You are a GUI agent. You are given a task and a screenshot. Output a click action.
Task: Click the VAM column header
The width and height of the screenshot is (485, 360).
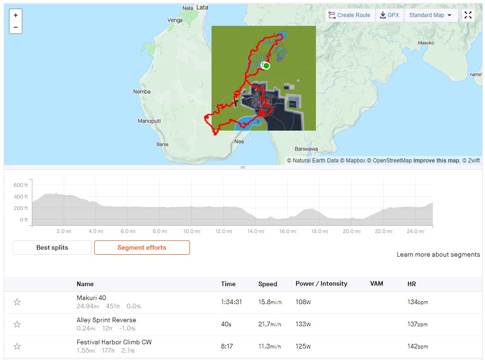(x=376, y=284)
